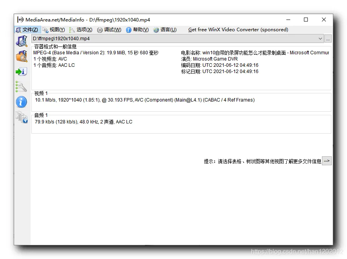Click the View sidebar icon with documents
The image size is (347, 259).
click(x=22, y=117)
